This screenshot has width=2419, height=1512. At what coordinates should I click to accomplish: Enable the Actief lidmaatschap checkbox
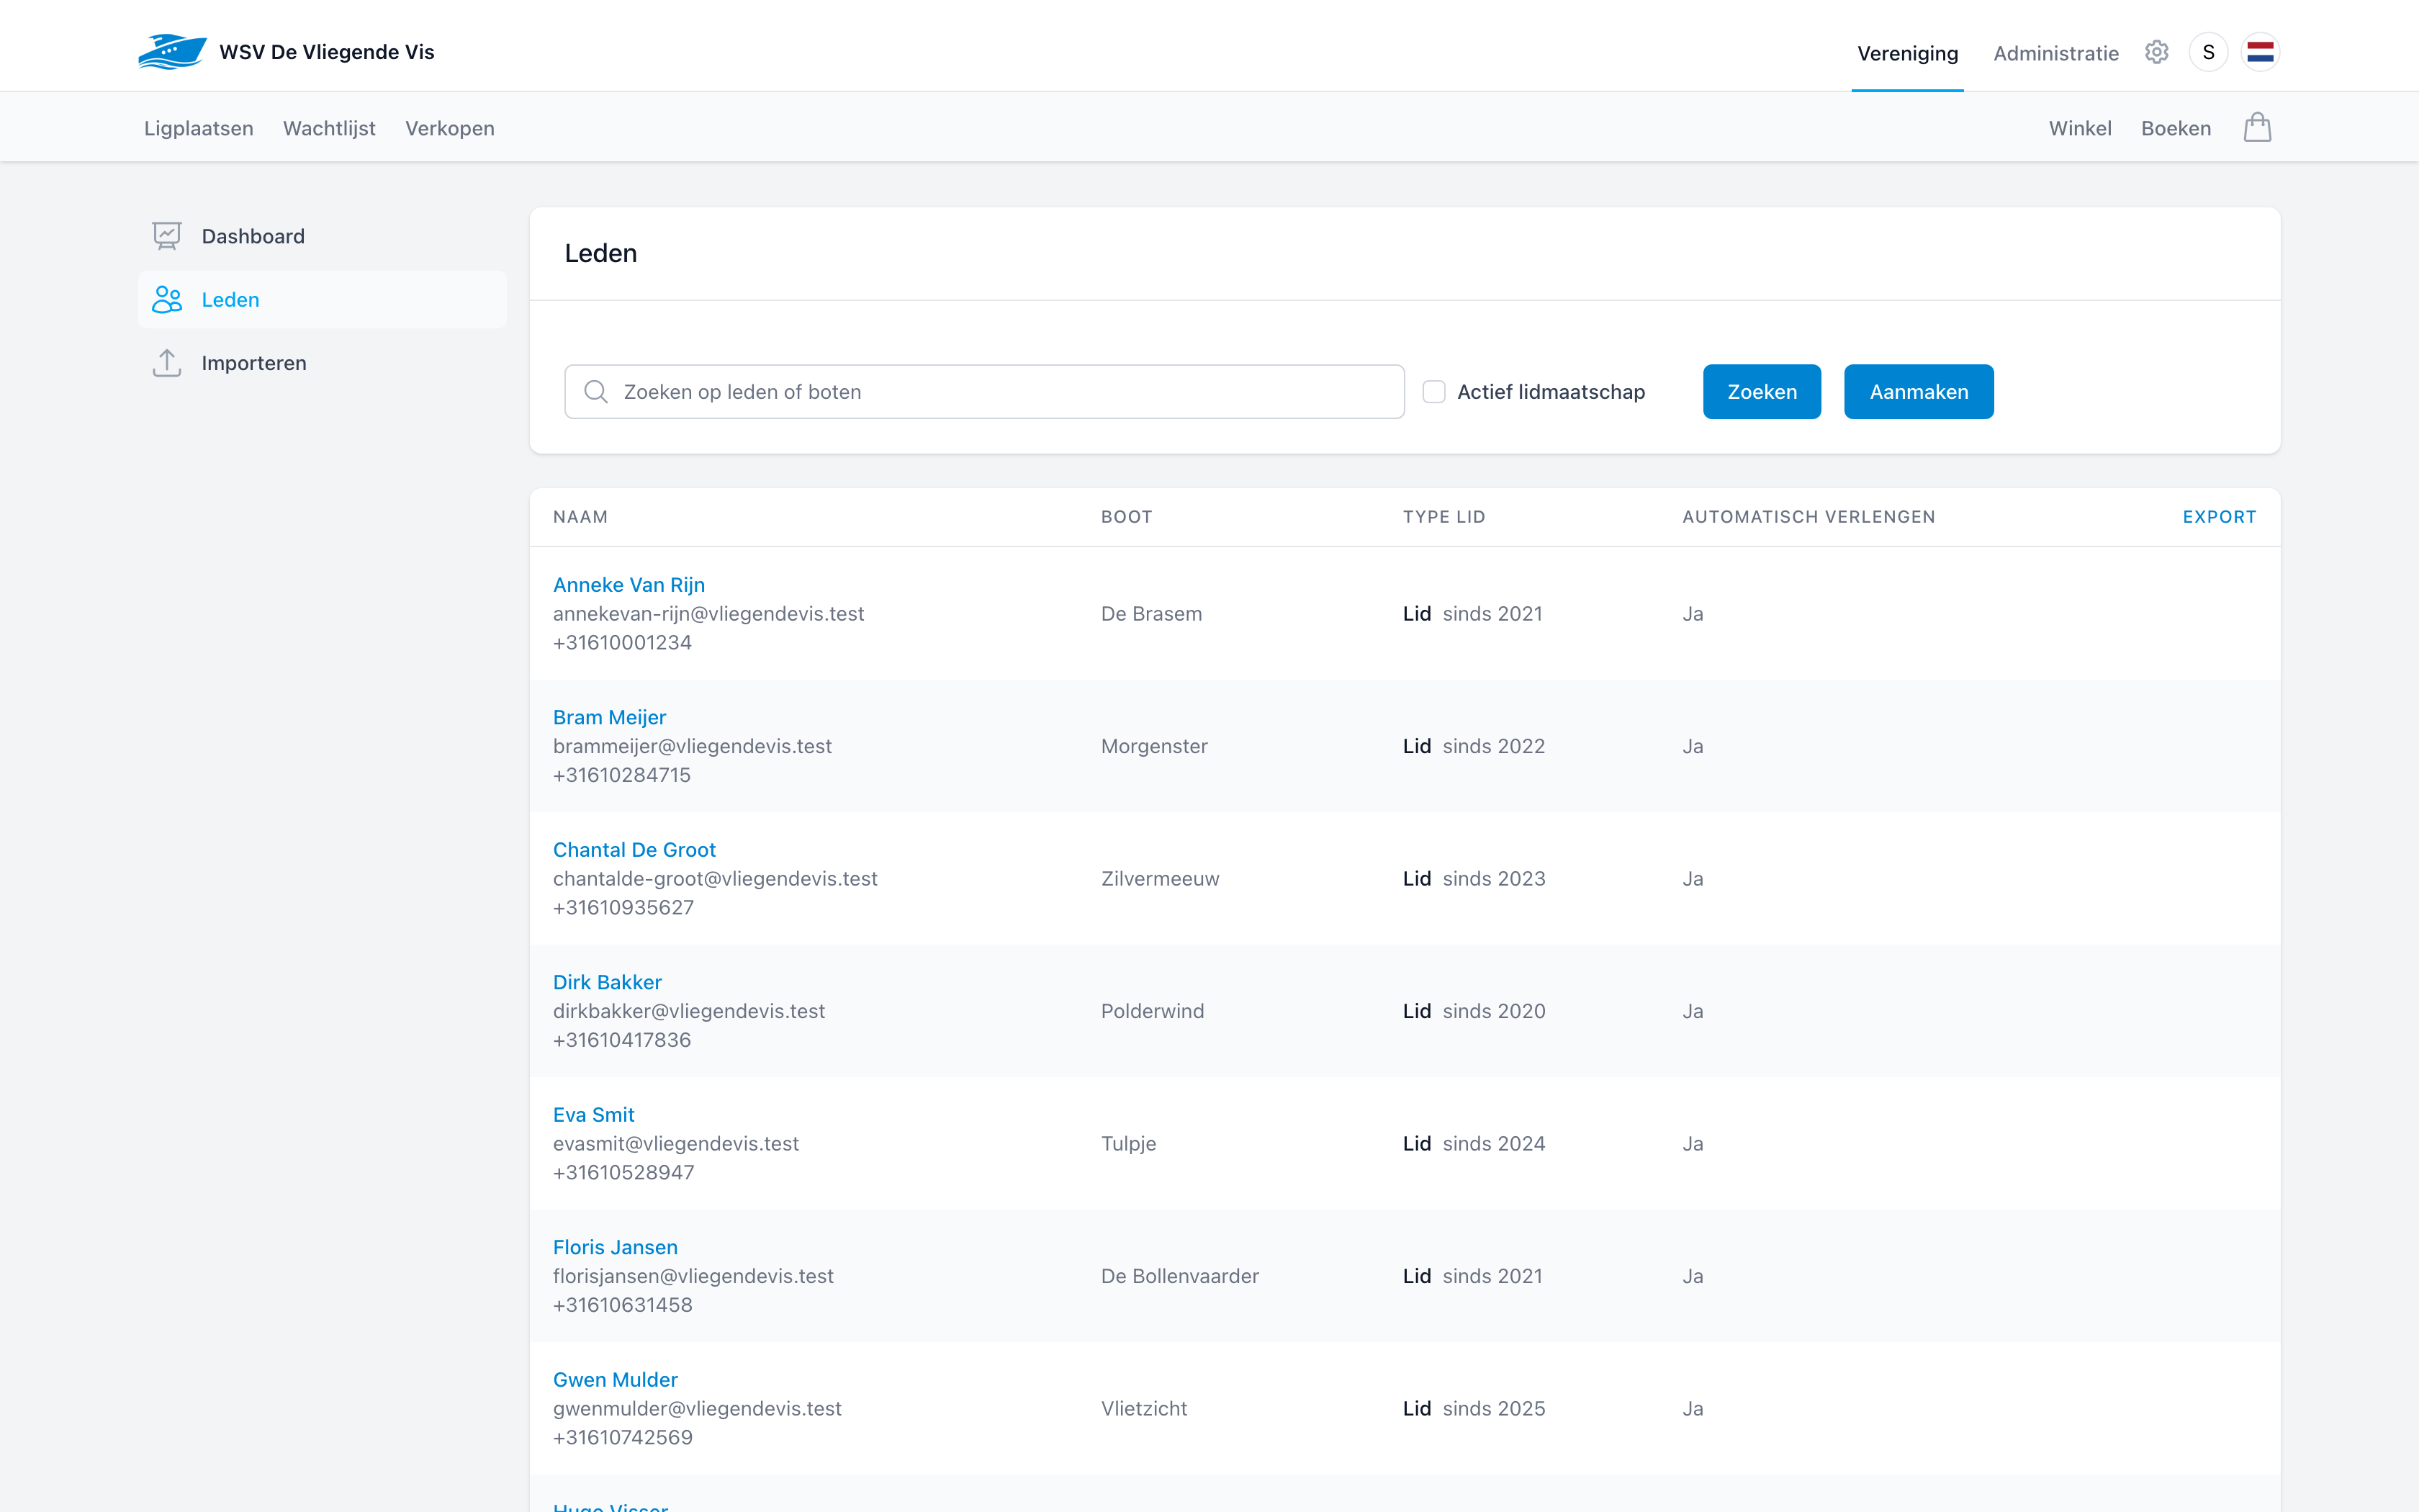pyautogui.click(x=1433, y=392)
